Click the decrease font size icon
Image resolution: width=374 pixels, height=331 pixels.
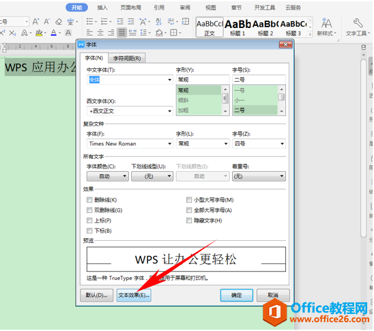click(x=46, y=22)
